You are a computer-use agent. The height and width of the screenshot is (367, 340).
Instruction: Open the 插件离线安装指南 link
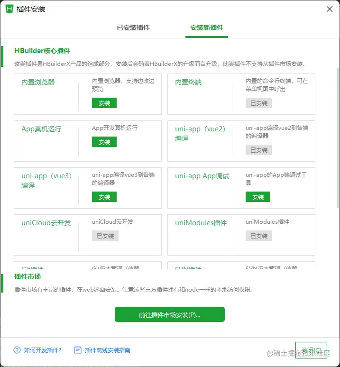point(107,350)
